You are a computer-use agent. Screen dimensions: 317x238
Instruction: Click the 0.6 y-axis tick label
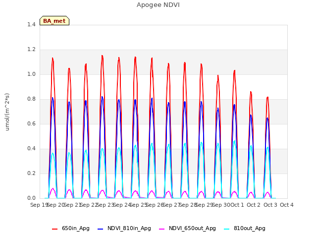(x=31, y=123)
